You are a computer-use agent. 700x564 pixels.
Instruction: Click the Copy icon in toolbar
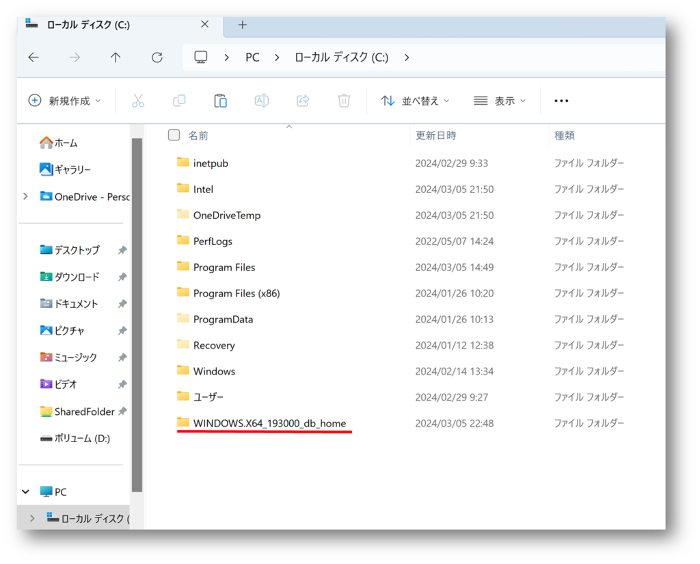[179, 101]
